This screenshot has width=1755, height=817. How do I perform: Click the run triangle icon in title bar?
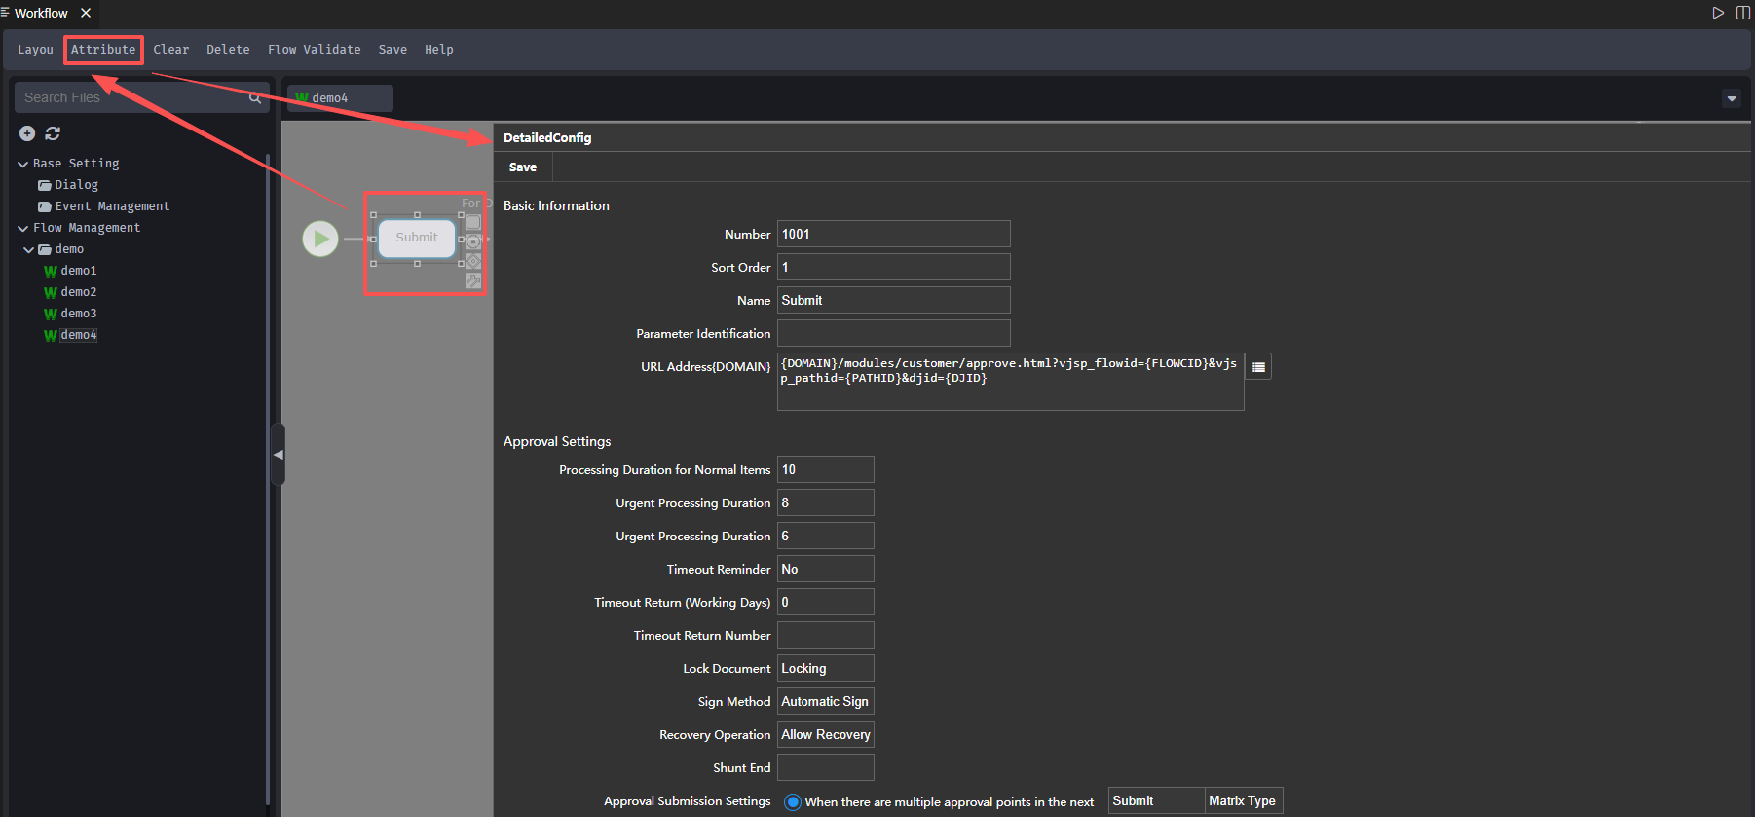(x=1718, y=13)
